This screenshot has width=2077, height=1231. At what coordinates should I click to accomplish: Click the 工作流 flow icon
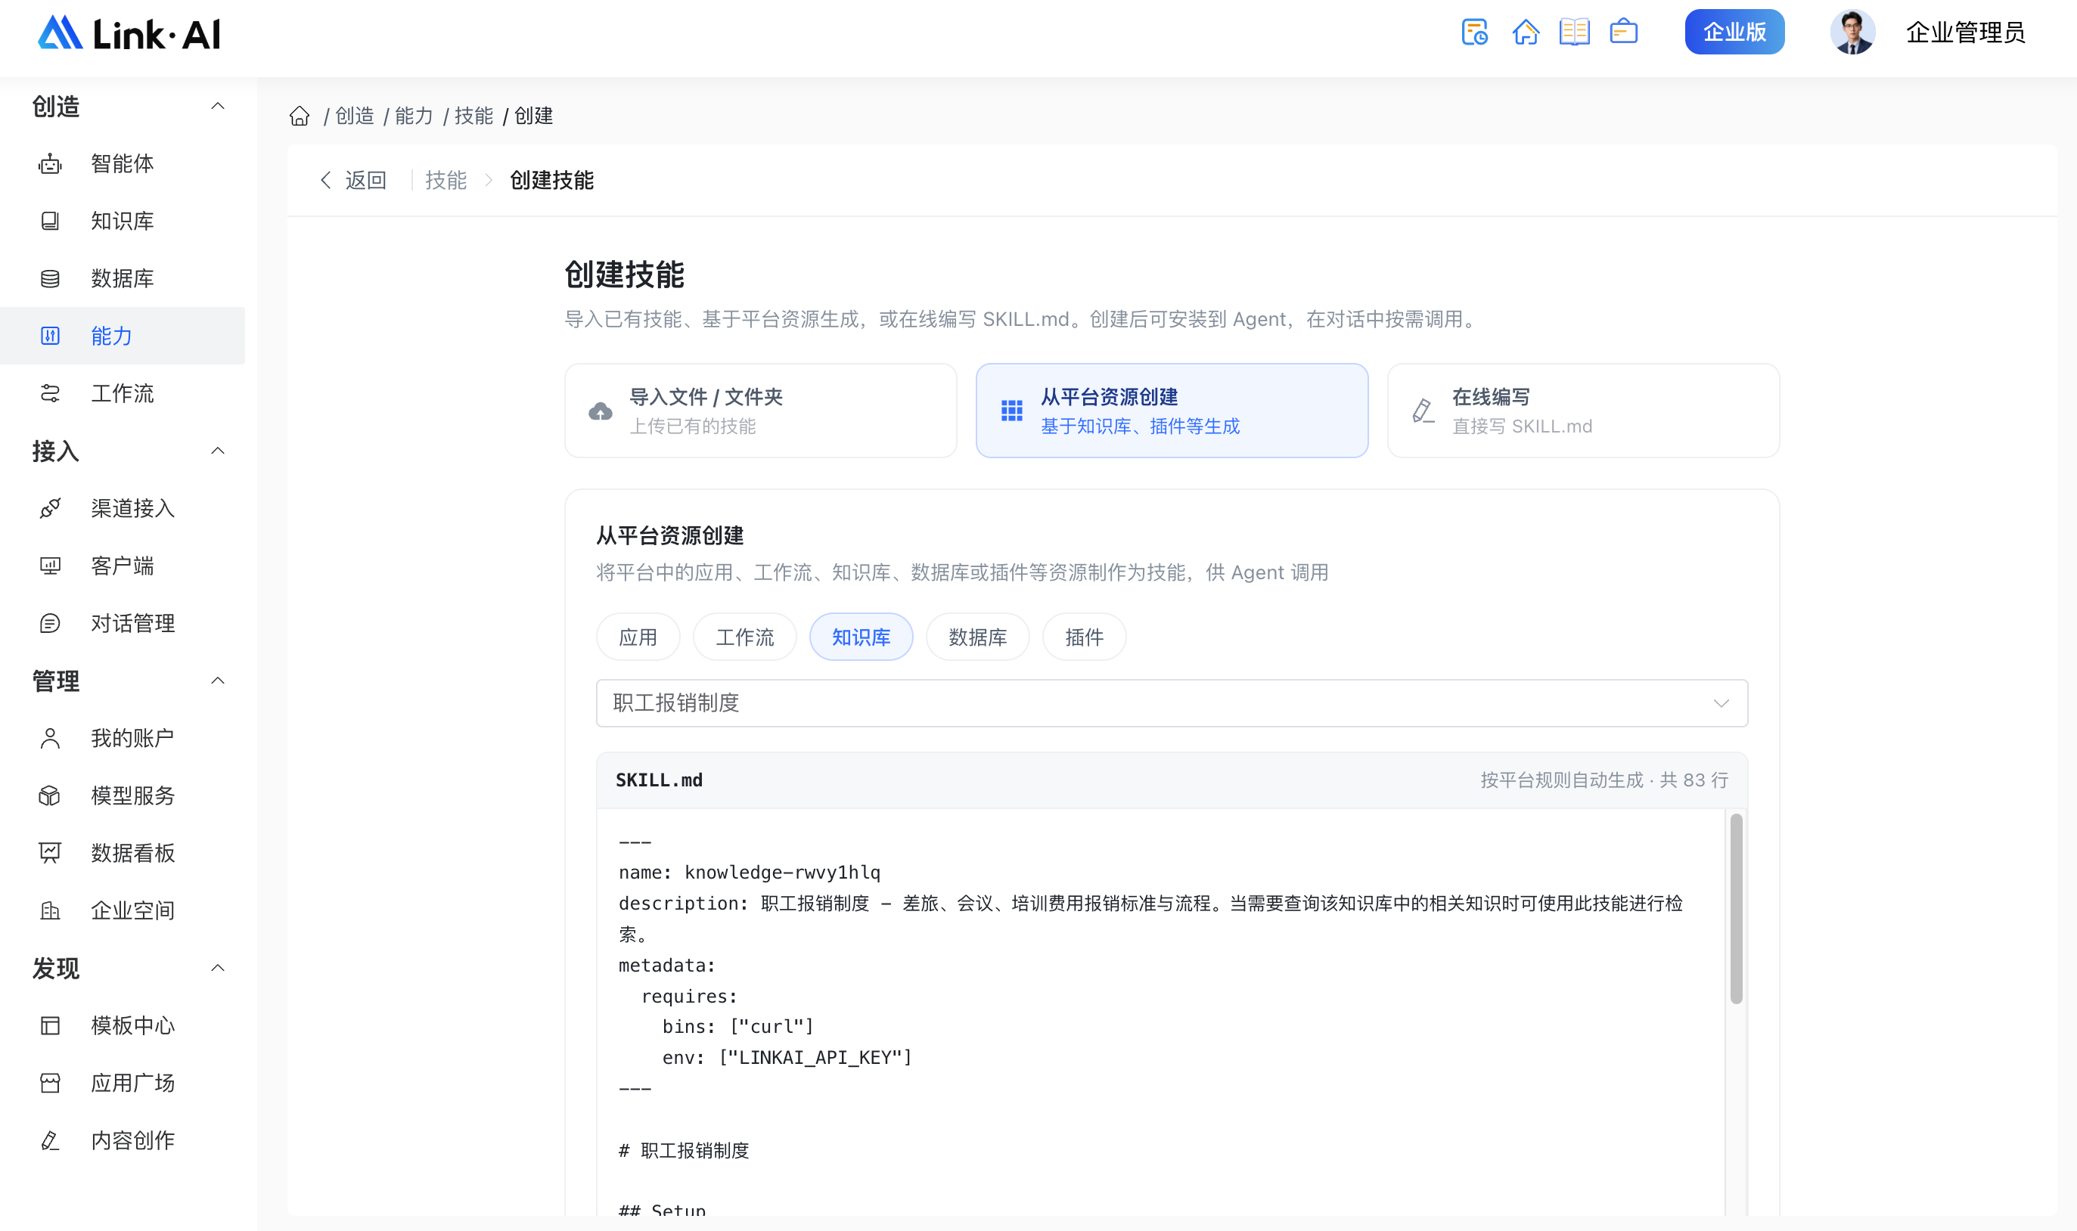50,393
